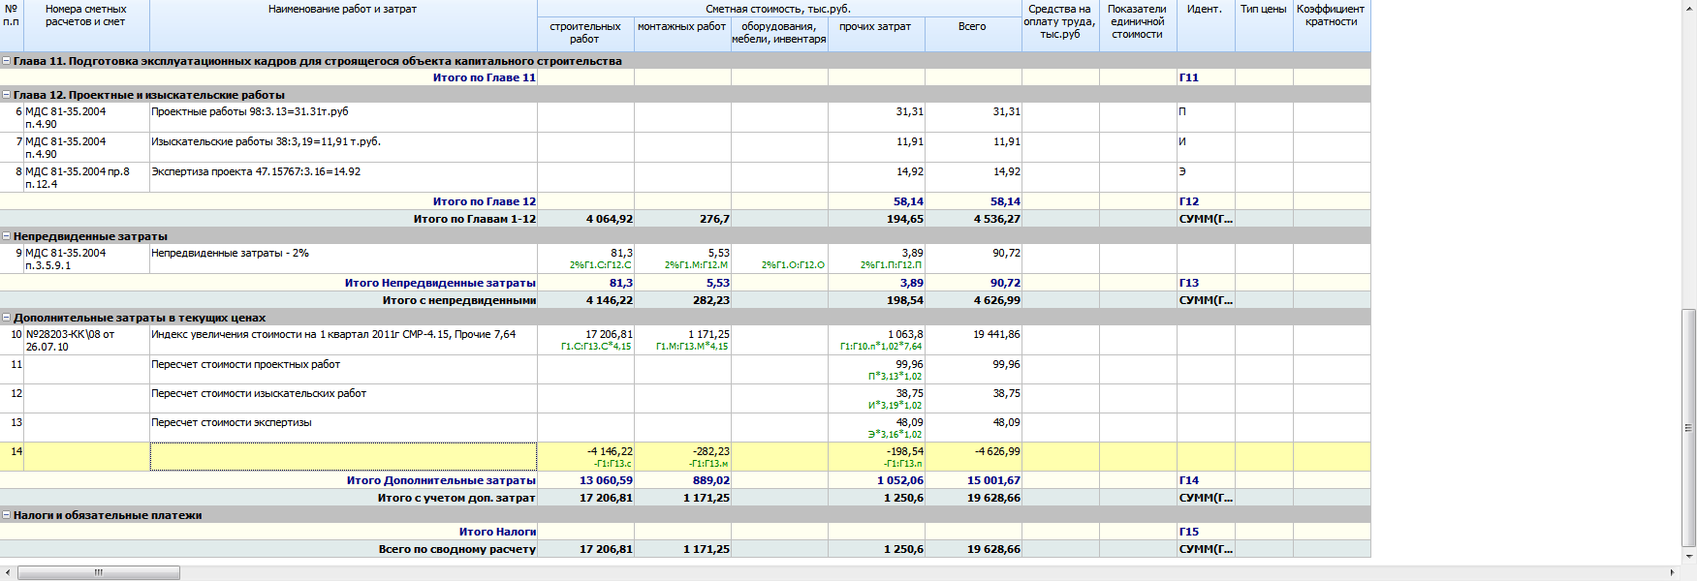Select the empty name cell in row 14
This screenshot has width=1697, height=581.
343,457
